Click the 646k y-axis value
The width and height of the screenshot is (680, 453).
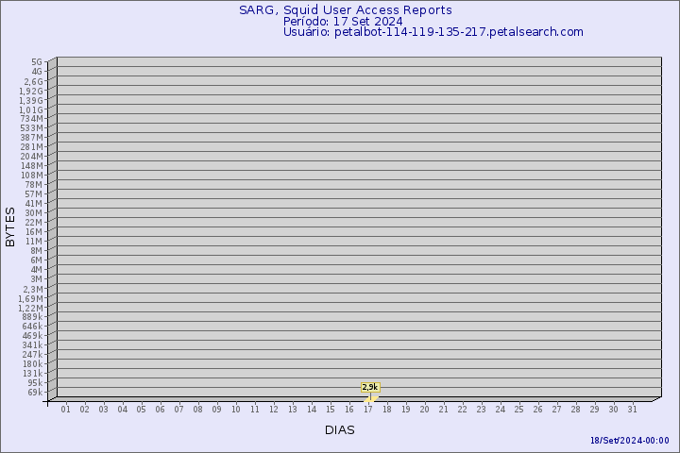coord(32,326)
